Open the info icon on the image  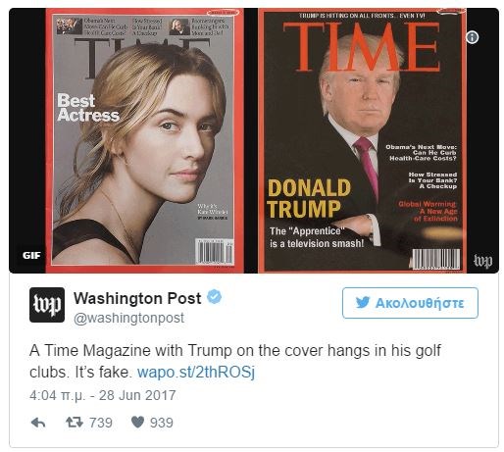tap(472, 37)
